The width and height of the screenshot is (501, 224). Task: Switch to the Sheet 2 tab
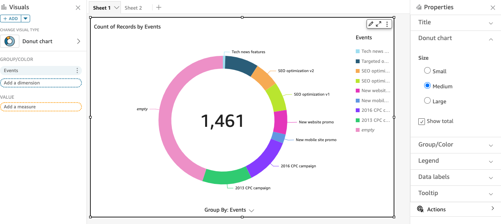pyautogui.click(x=133, y=8)
